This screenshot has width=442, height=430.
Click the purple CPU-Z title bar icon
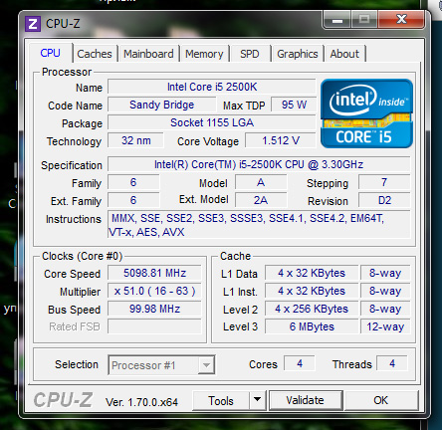33,24
